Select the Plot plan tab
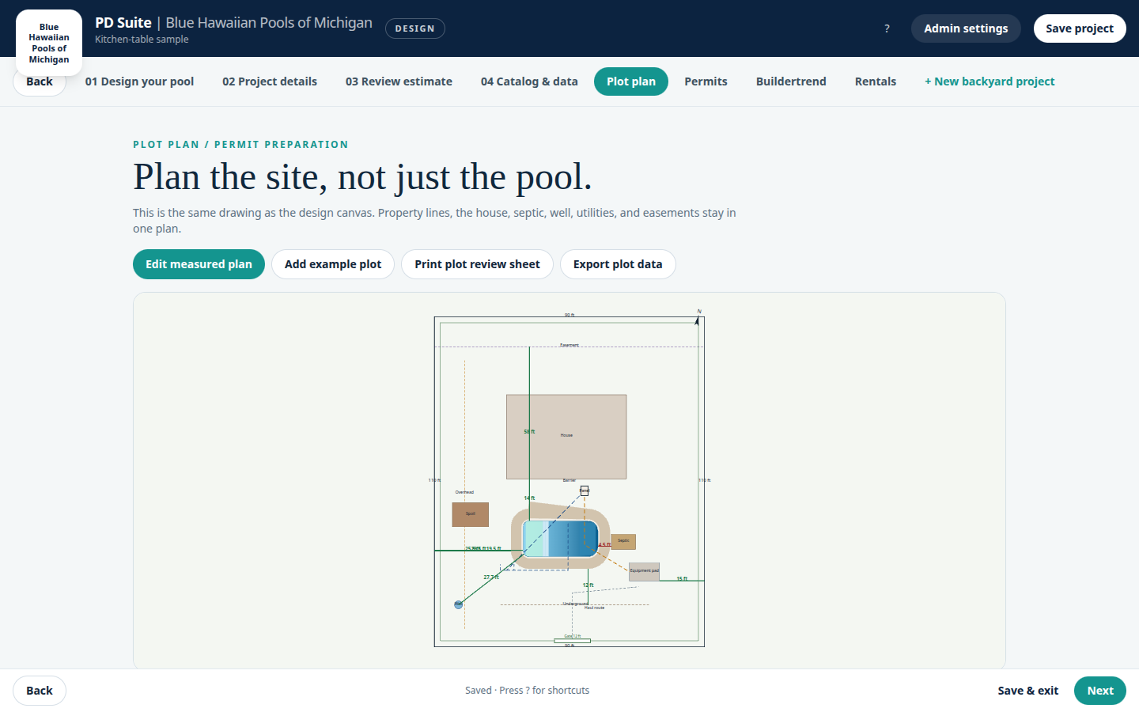 click(631, 81)
